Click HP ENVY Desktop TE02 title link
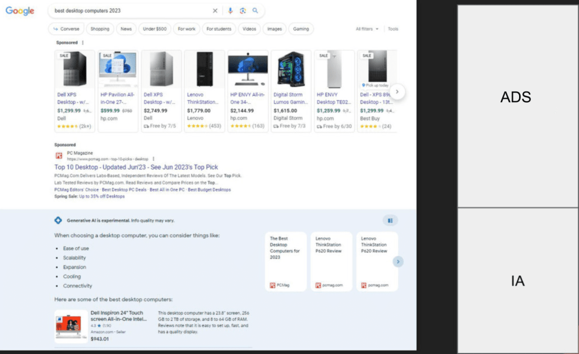 click(332, 98)
